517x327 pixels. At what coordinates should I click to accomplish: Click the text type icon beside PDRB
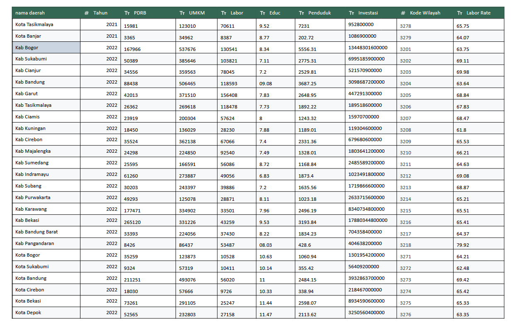click(x=127, y=13)
